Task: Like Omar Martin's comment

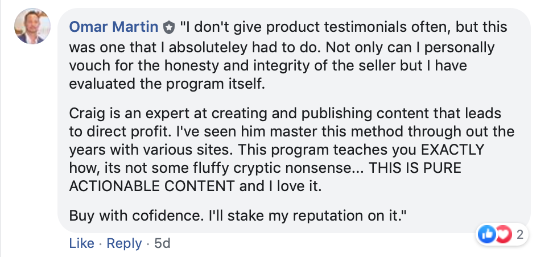Action: point(81,243)
